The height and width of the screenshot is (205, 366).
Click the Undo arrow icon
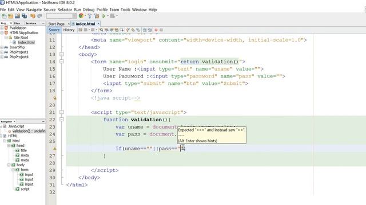point(33,16)
